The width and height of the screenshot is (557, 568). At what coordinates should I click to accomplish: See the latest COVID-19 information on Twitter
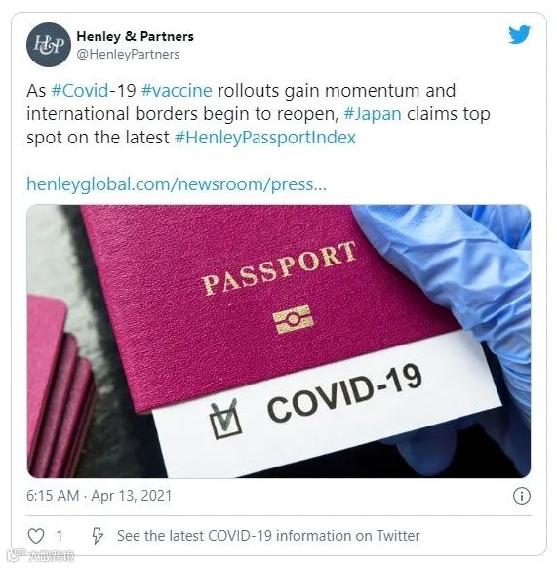coord(268,536)
